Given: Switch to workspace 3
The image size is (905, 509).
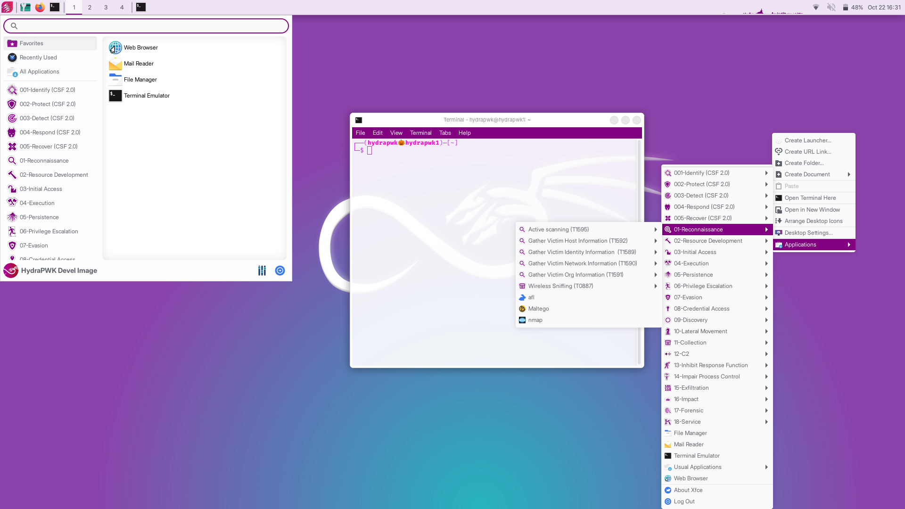Looking at the screenshot, I should tap(106, 7).
